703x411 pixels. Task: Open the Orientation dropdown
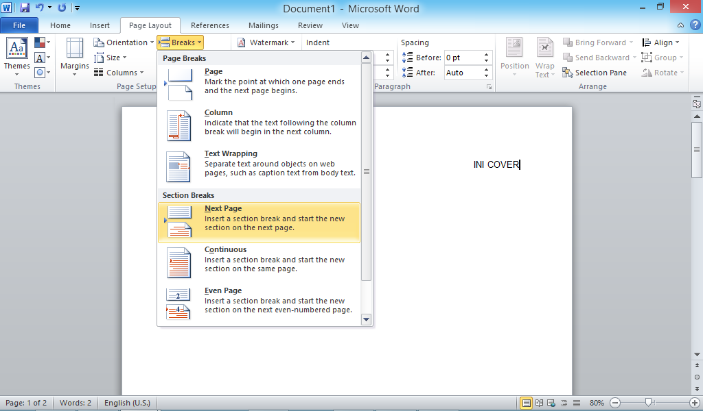[x=124, y=42]
